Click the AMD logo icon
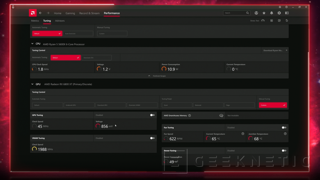Screen dimensions: 320x180 (33, 13)
